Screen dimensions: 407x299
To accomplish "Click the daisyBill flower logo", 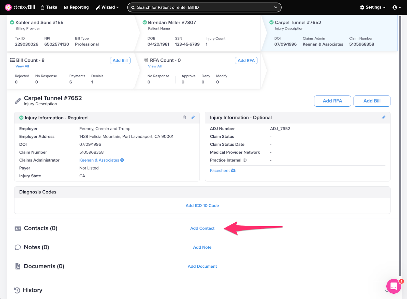I will pos(8,7).
